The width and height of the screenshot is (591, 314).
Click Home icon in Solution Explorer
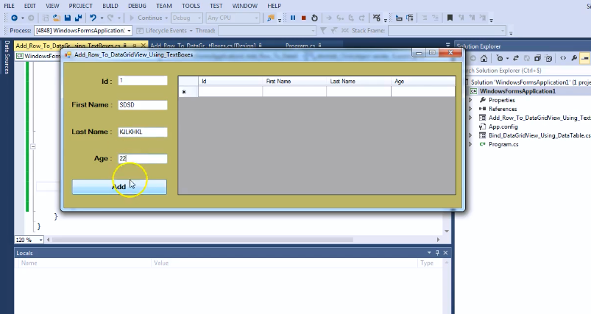pos(484,58)
